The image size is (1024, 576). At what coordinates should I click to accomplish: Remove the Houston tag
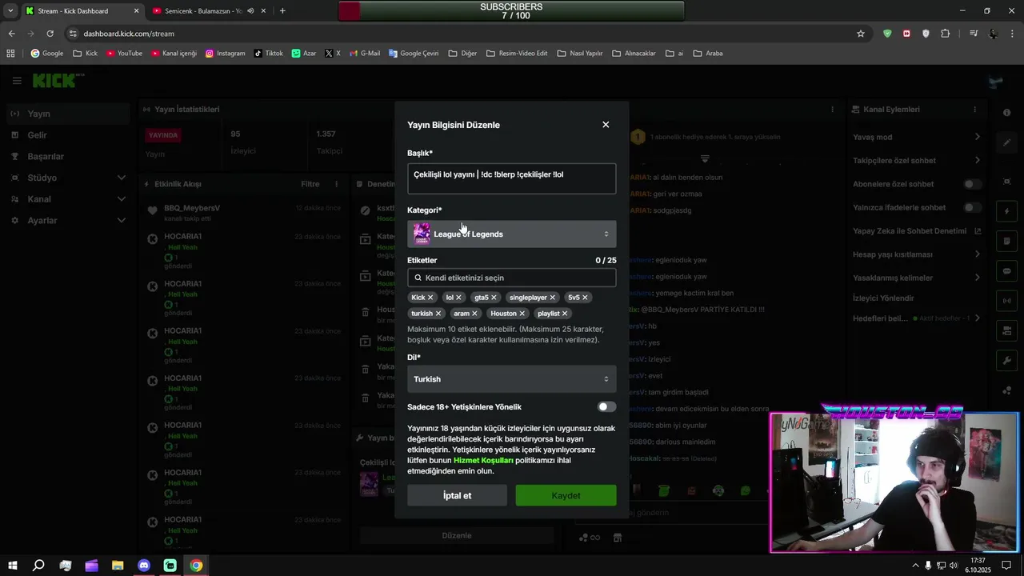[x=522, y=314]
